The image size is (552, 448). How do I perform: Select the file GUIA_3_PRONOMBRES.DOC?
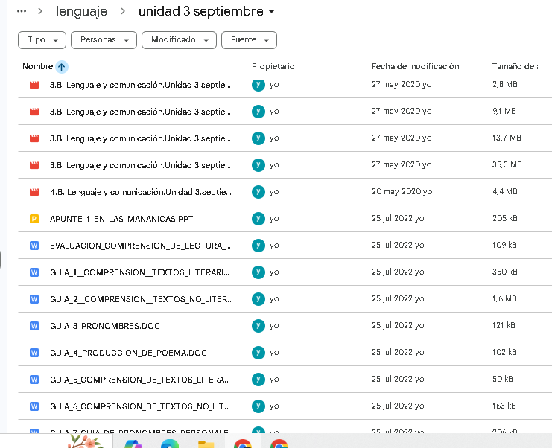pyautogui.click(x=105, y=326)
